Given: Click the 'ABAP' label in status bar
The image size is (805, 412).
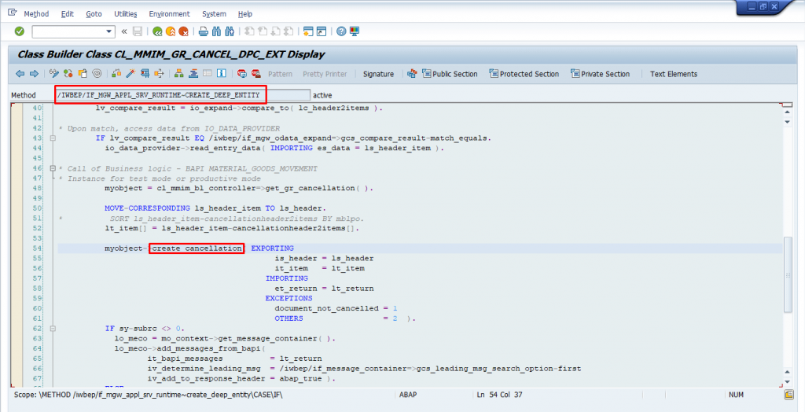Looking at the screenshot, I should coord(408,395).
